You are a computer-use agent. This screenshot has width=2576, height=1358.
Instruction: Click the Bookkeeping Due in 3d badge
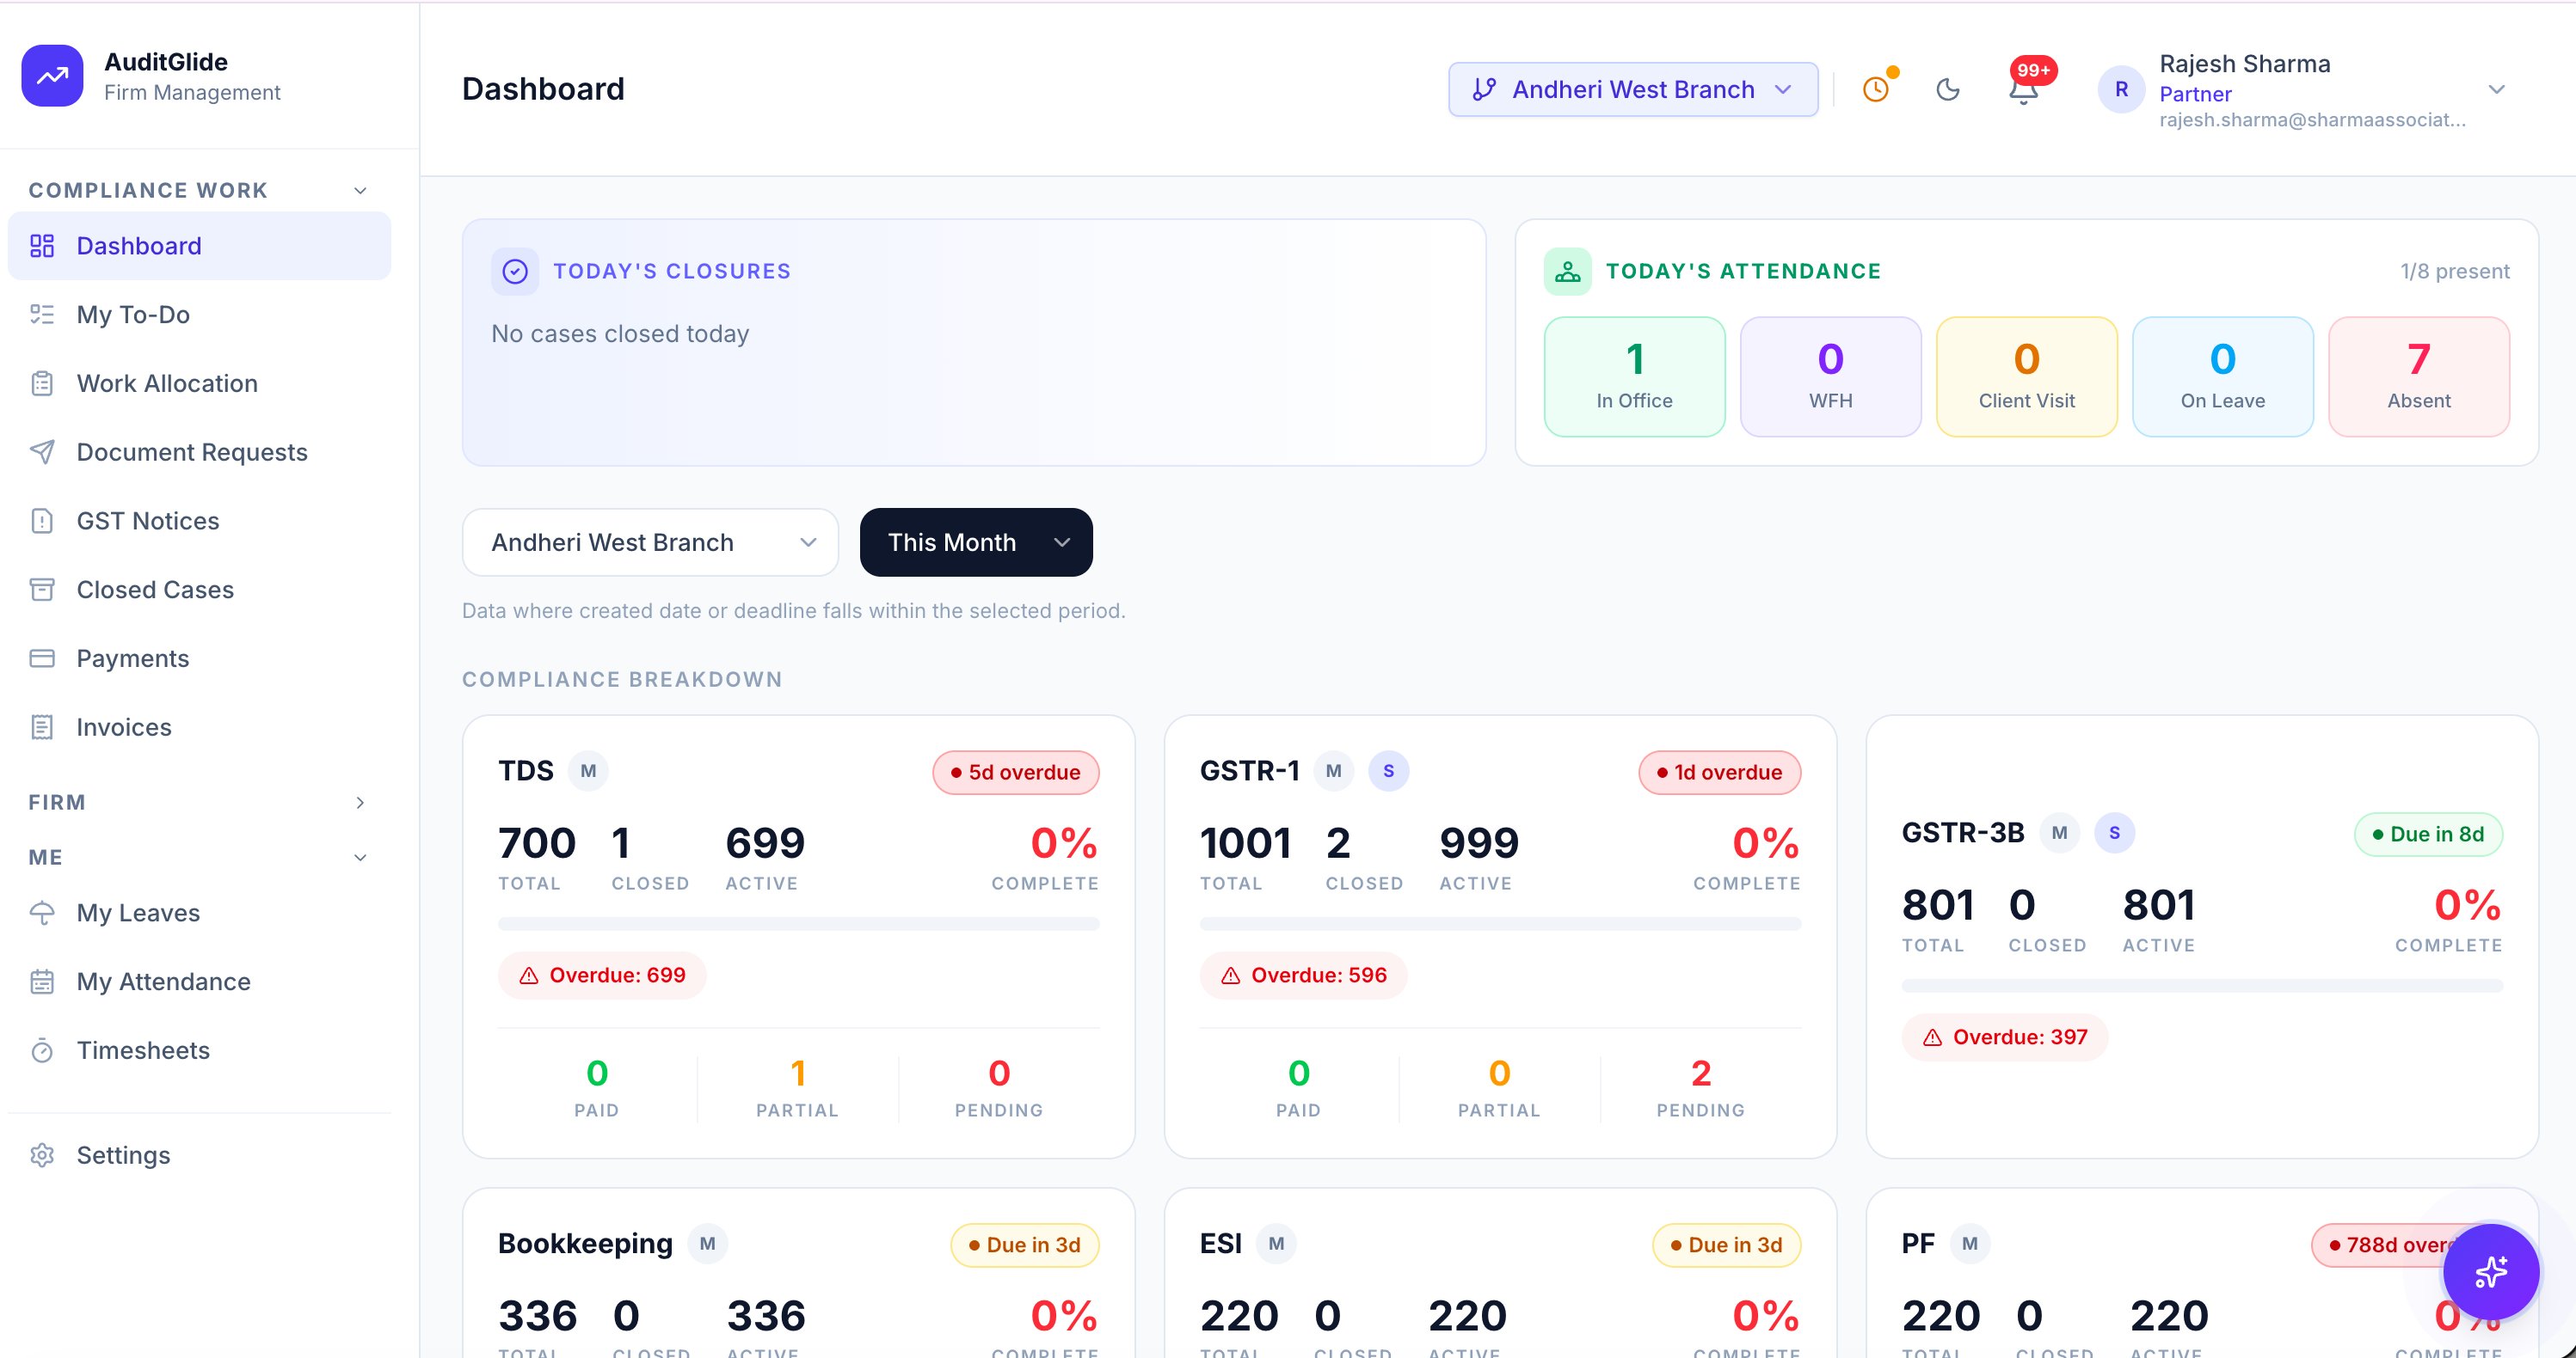click(x=1024, y=1245)
